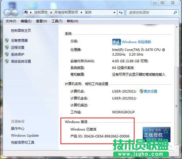Screen dimensions: 182x159
Task: Click shield icon beside 设备管理器
Action: click(7, 41)
